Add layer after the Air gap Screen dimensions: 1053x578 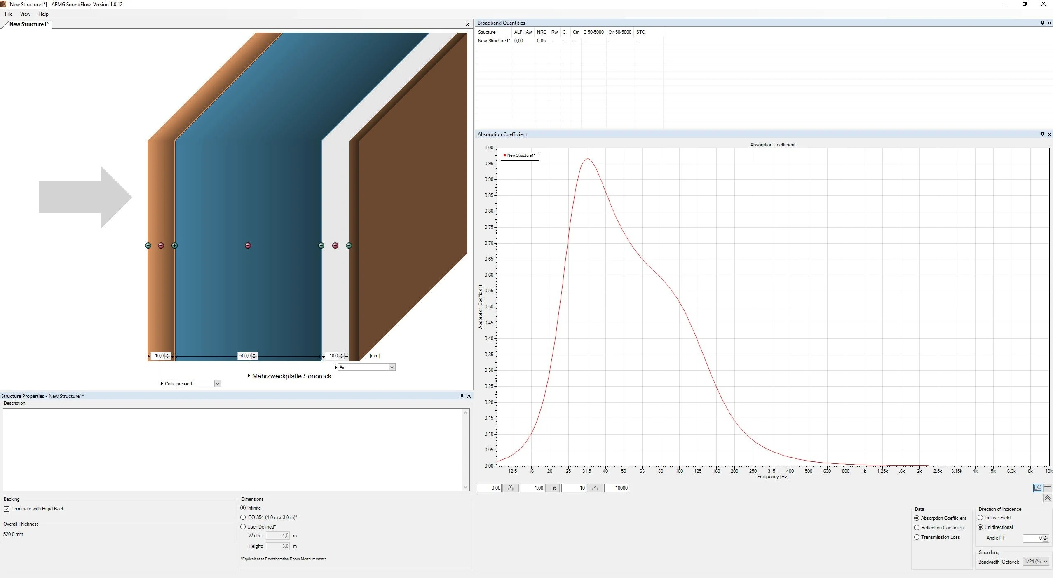click(x=349, y=246)
